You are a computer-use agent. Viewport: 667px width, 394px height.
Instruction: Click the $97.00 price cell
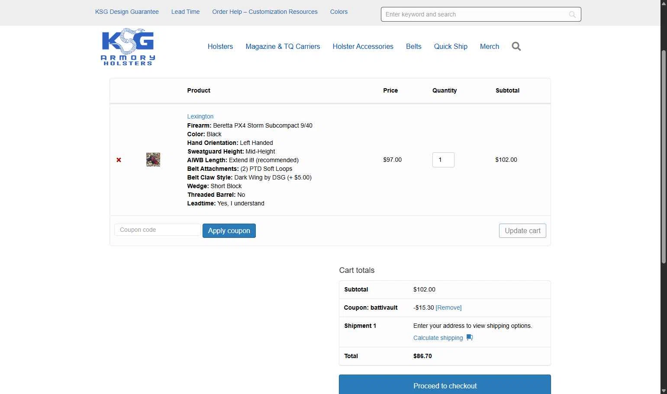click(x=392, y=160)
